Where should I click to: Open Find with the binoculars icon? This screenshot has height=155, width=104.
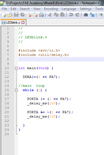[x=86, y=15]
